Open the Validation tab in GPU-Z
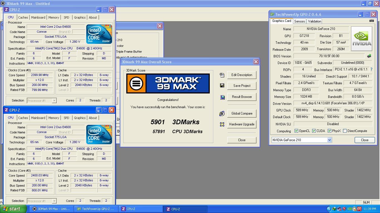This screenshot has height=213, width=380. click(314, 21)
